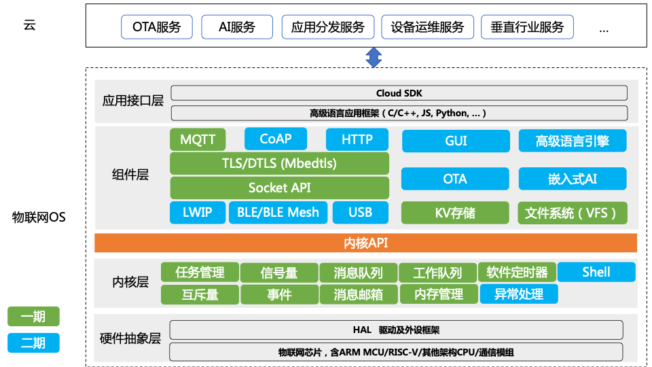652x367 pixels.
Task: Select the TLS/DTLS (Mbedtls) block
Action: click(x=279, y=163)
